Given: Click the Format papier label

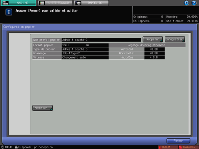Looking at the screenshot, I should point(47,45).
